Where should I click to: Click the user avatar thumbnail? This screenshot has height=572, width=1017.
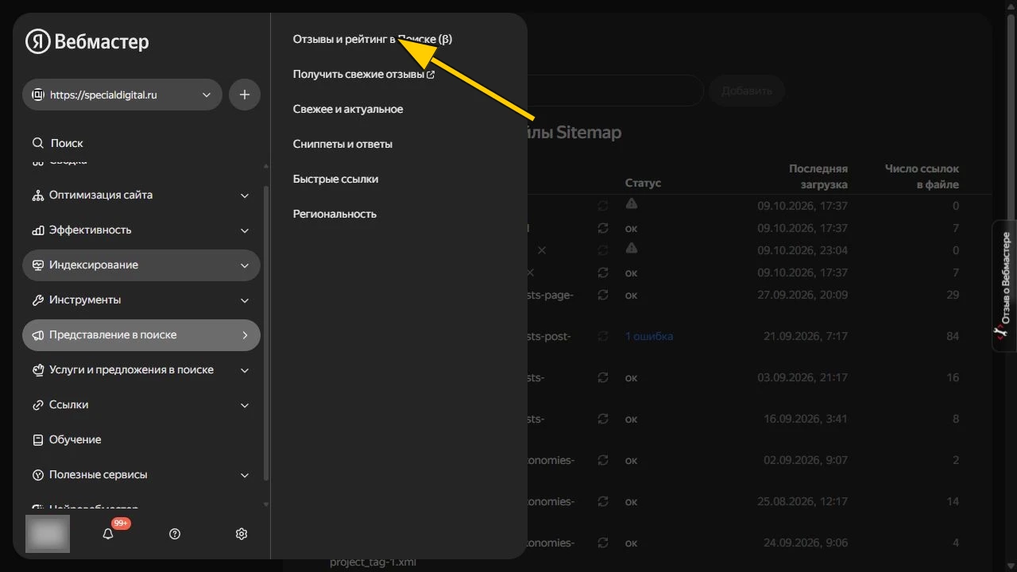[48, 534]
